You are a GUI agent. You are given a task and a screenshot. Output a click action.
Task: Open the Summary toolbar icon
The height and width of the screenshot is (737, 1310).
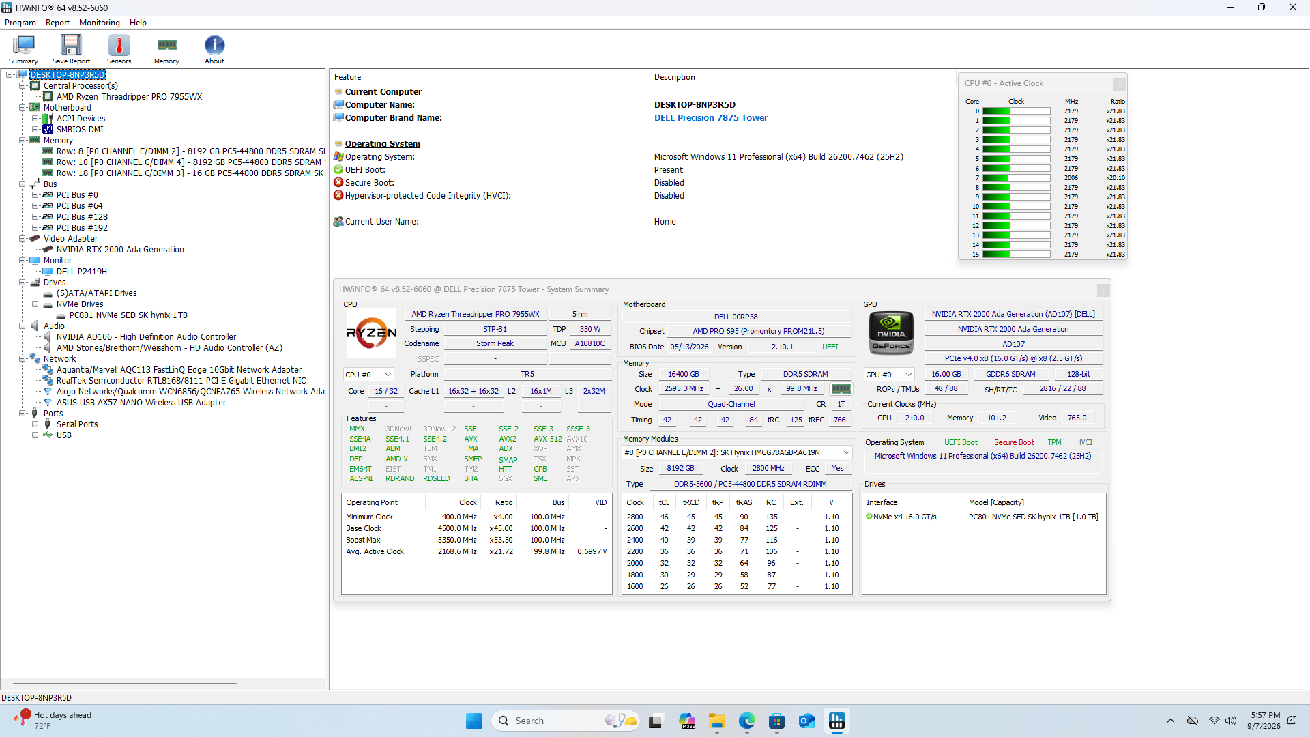(23, 49)
